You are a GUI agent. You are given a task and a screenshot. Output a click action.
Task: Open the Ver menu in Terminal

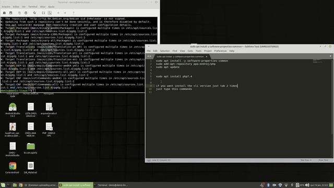point(23,7)
